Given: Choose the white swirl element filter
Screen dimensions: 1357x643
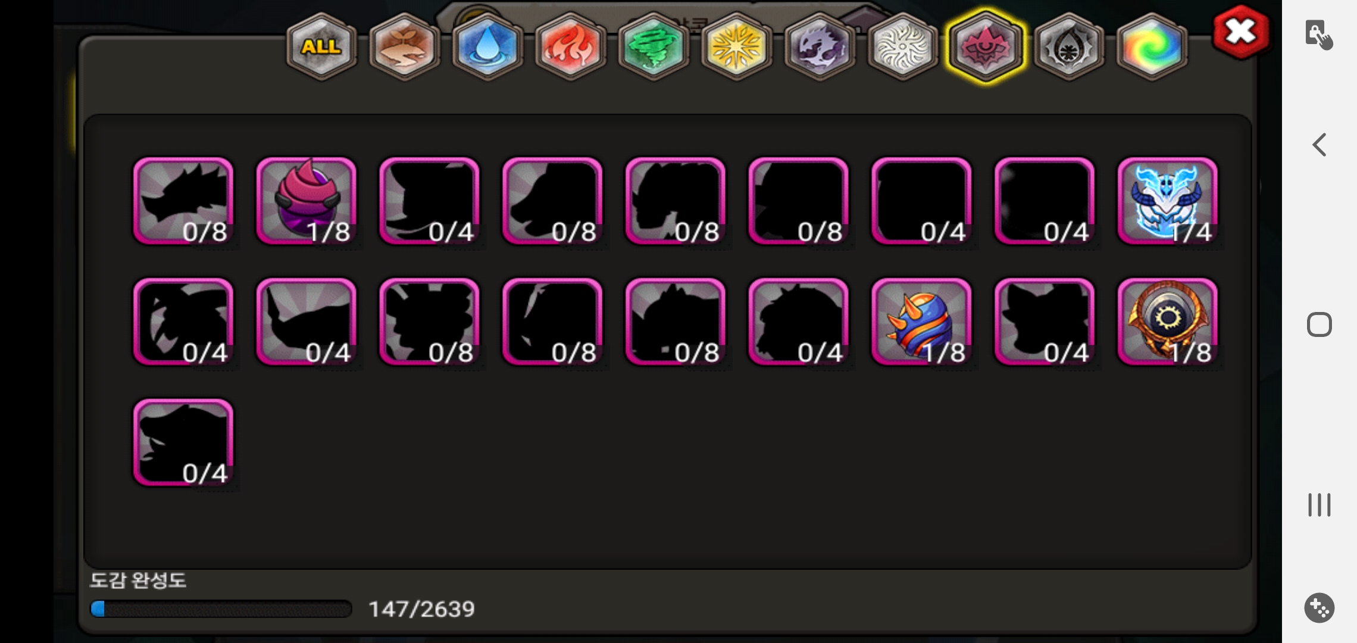Looking at the screenshot, I should [902, 46].
